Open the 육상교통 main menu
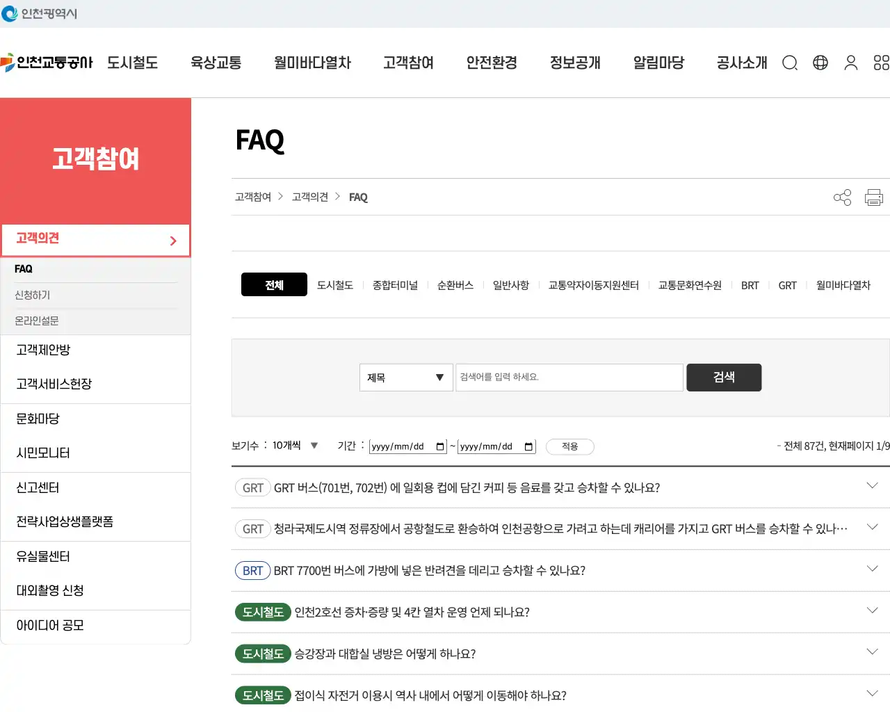Image resolution: width=890 pixels, height=712 pixels. coord(216,63)
